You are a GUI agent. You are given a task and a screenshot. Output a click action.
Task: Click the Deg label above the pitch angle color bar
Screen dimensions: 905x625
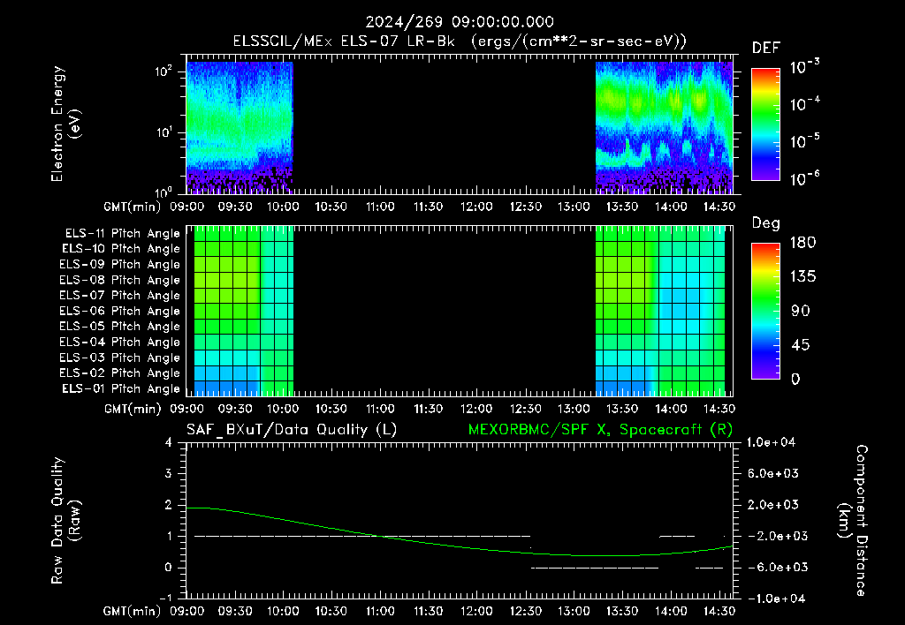(x=766, y=223)
